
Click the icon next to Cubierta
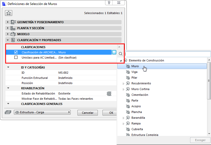click(x=128, y=129)
